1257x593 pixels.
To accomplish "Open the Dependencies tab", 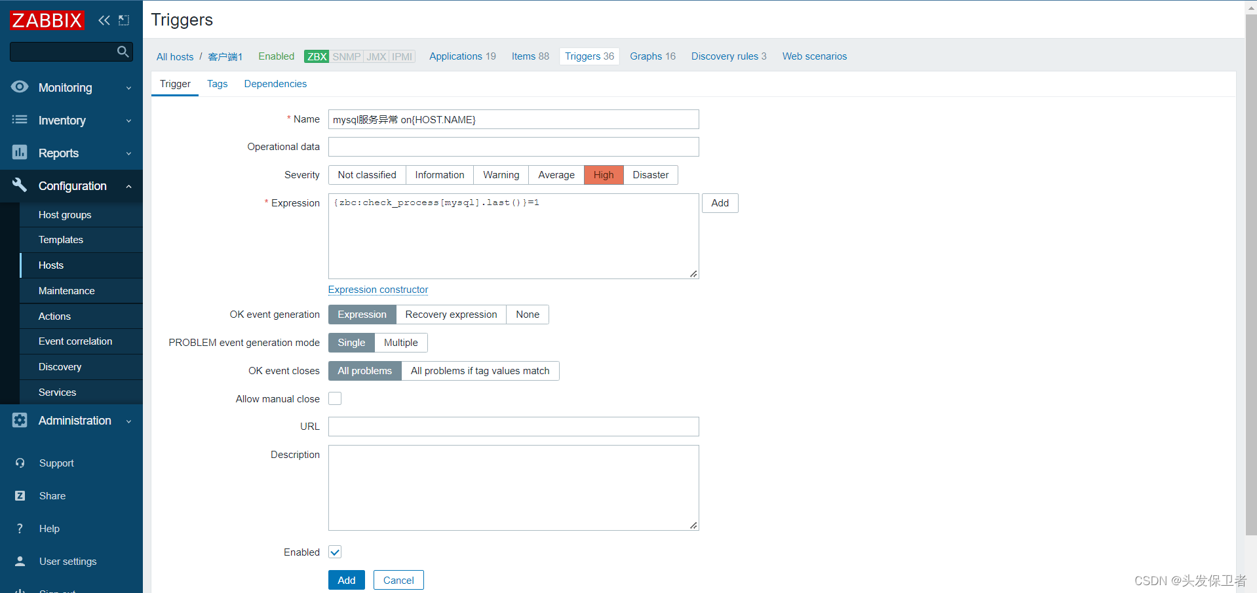I will tap(275, 84).
